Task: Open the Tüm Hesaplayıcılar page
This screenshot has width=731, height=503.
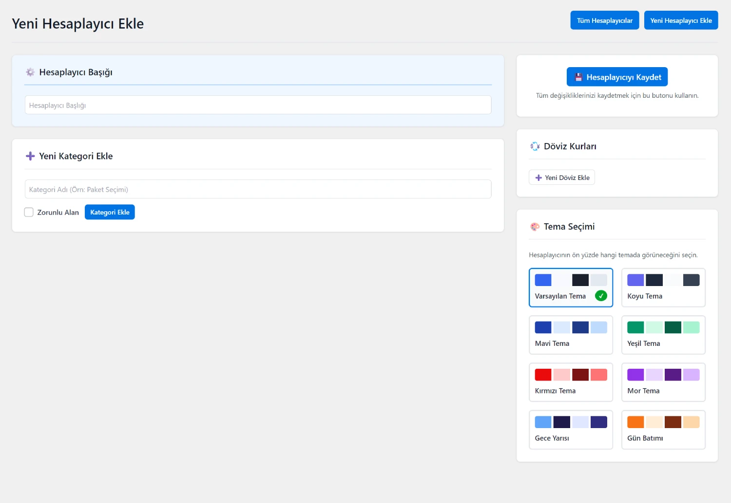Action: pos(604,20)
